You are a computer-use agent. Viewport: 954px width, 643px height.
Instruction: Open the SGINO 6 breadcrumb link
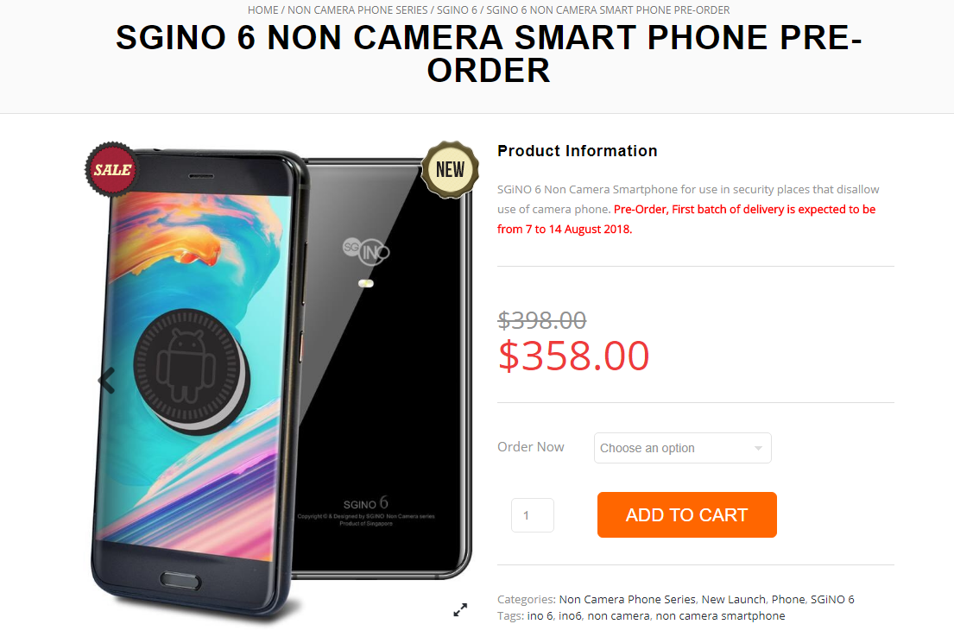tap(457, 10)
